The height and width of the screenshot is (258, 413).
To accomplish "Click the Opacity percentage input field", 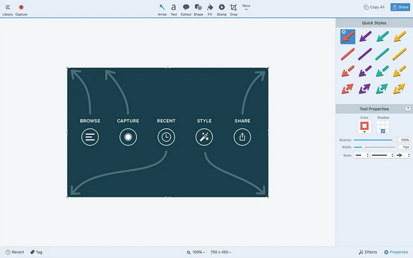I will coord(404,140).
